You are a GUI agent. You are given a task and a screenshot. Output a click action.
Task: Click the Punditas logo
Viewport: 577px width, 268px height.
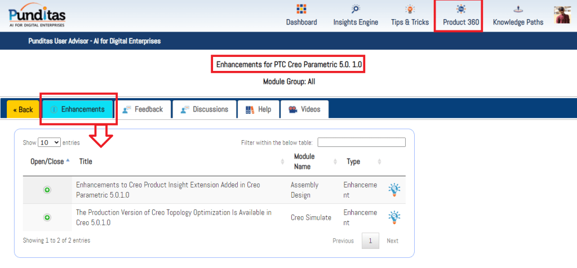pyautogui.click(x=37, y=15)
